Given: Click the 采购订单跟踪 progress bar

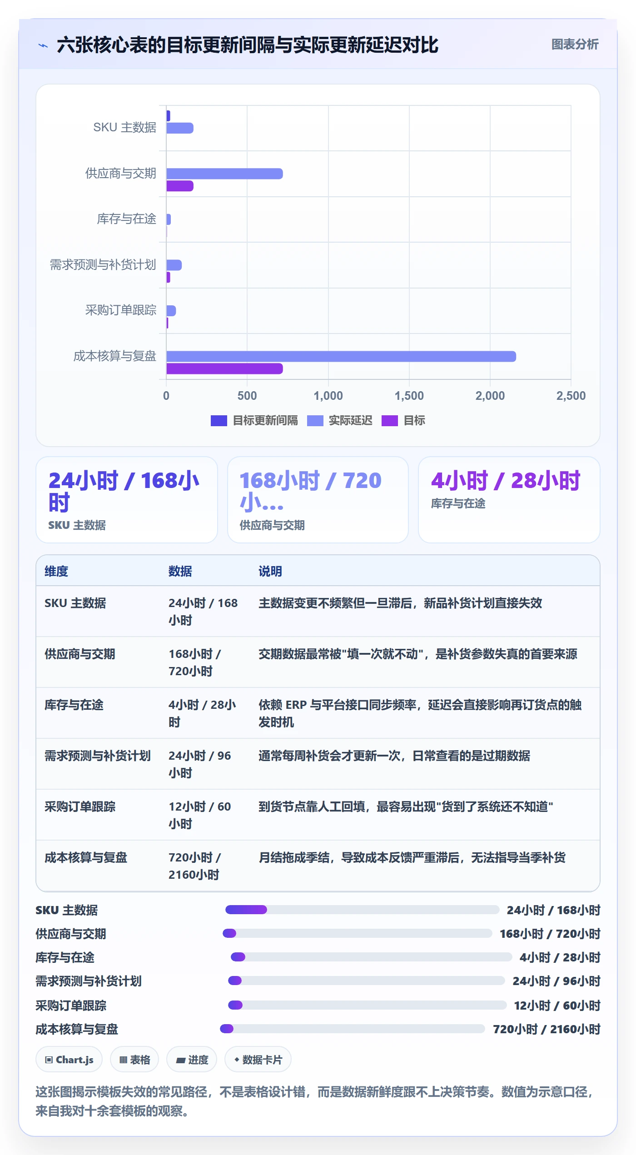Looking at the screenshot, I should [368, 1005].
